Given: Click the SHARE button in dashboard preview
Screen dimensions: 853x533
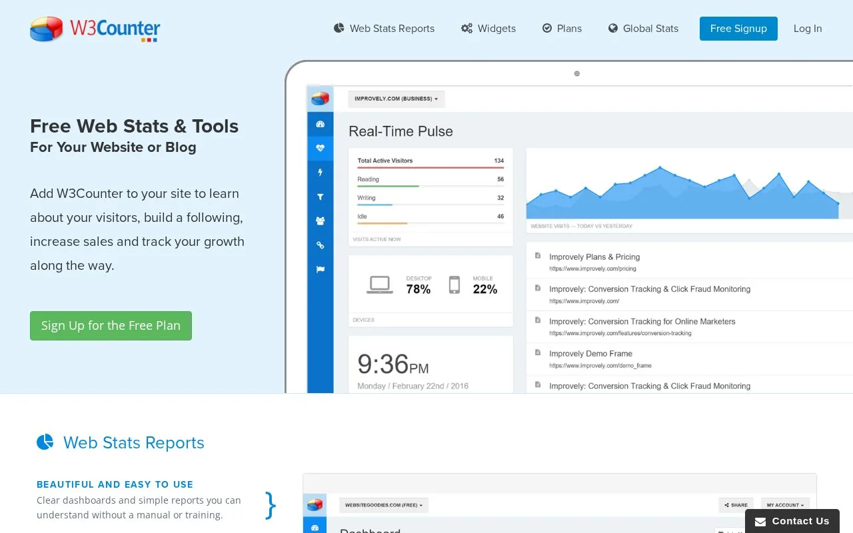Looking at the screenshot, I should pos(736,505).
